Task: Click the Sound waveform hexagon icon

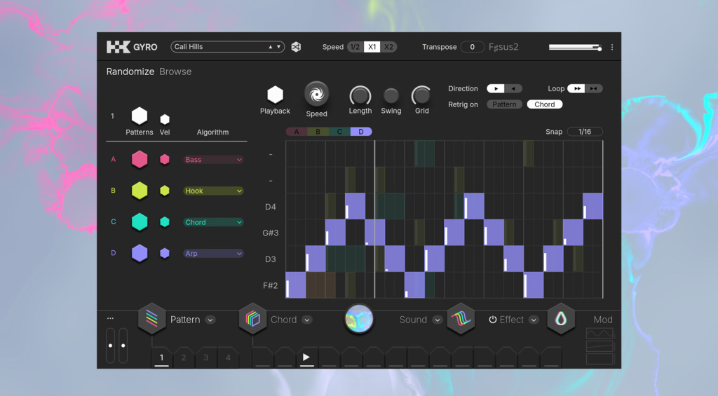Action: pyautogui.click(x=461, y=320)
